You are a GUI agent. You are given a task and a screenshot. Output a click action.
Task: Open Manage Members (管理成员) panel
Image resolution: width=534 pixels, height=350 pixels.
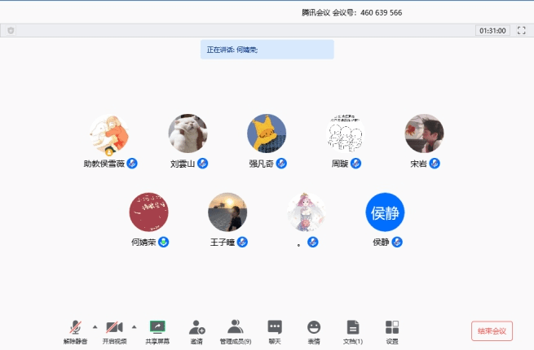(235, 327)
